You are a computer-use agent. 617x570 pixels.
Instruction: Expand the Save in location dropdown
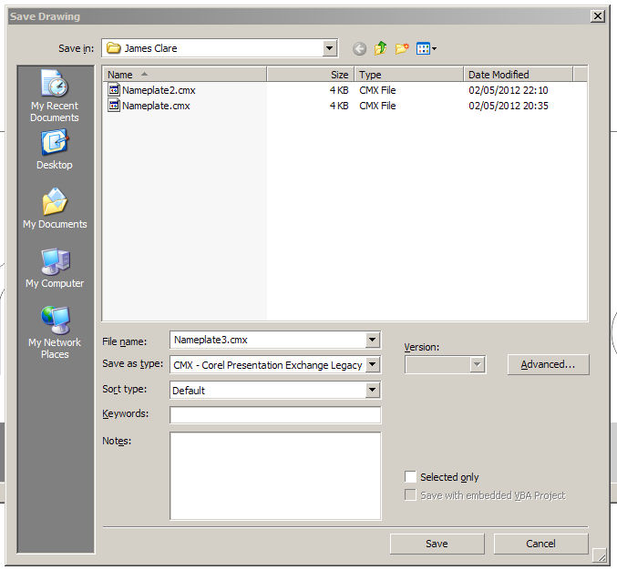pyautogui.click(x=330, y=48)
